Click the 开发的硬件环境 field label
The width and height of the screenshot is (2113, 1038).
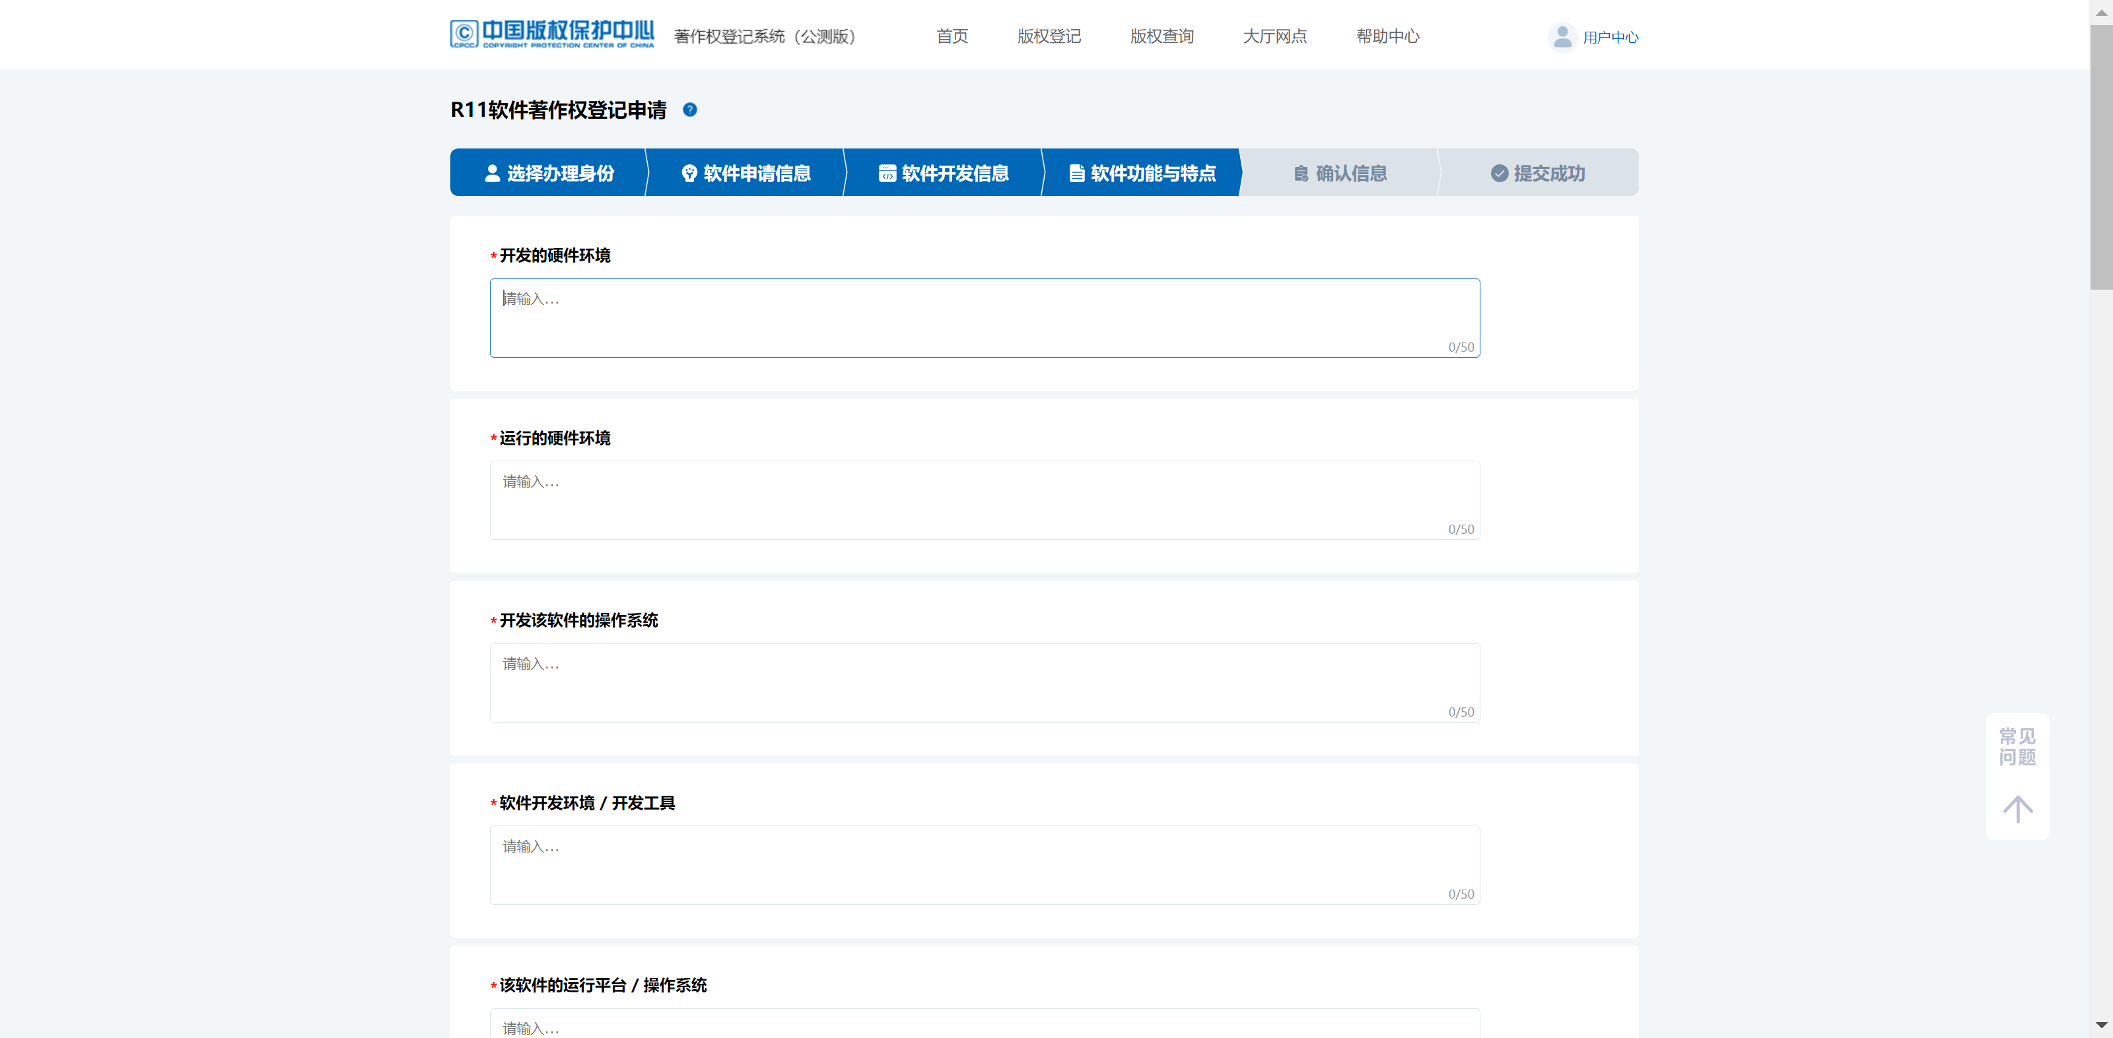point(555,256)
